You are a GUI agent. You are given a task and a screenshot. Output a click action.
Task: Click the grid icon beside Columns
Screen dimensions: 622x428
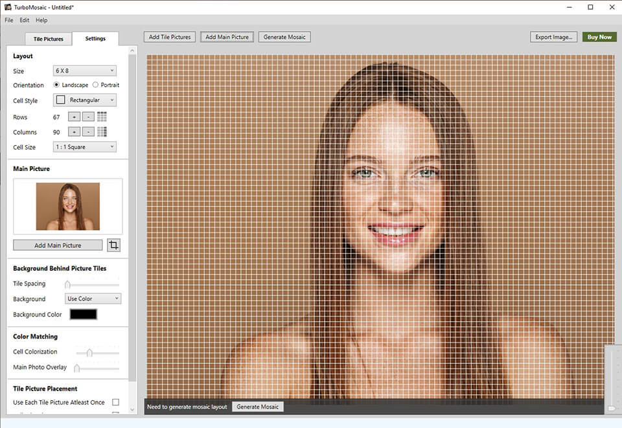coord(102,132)
